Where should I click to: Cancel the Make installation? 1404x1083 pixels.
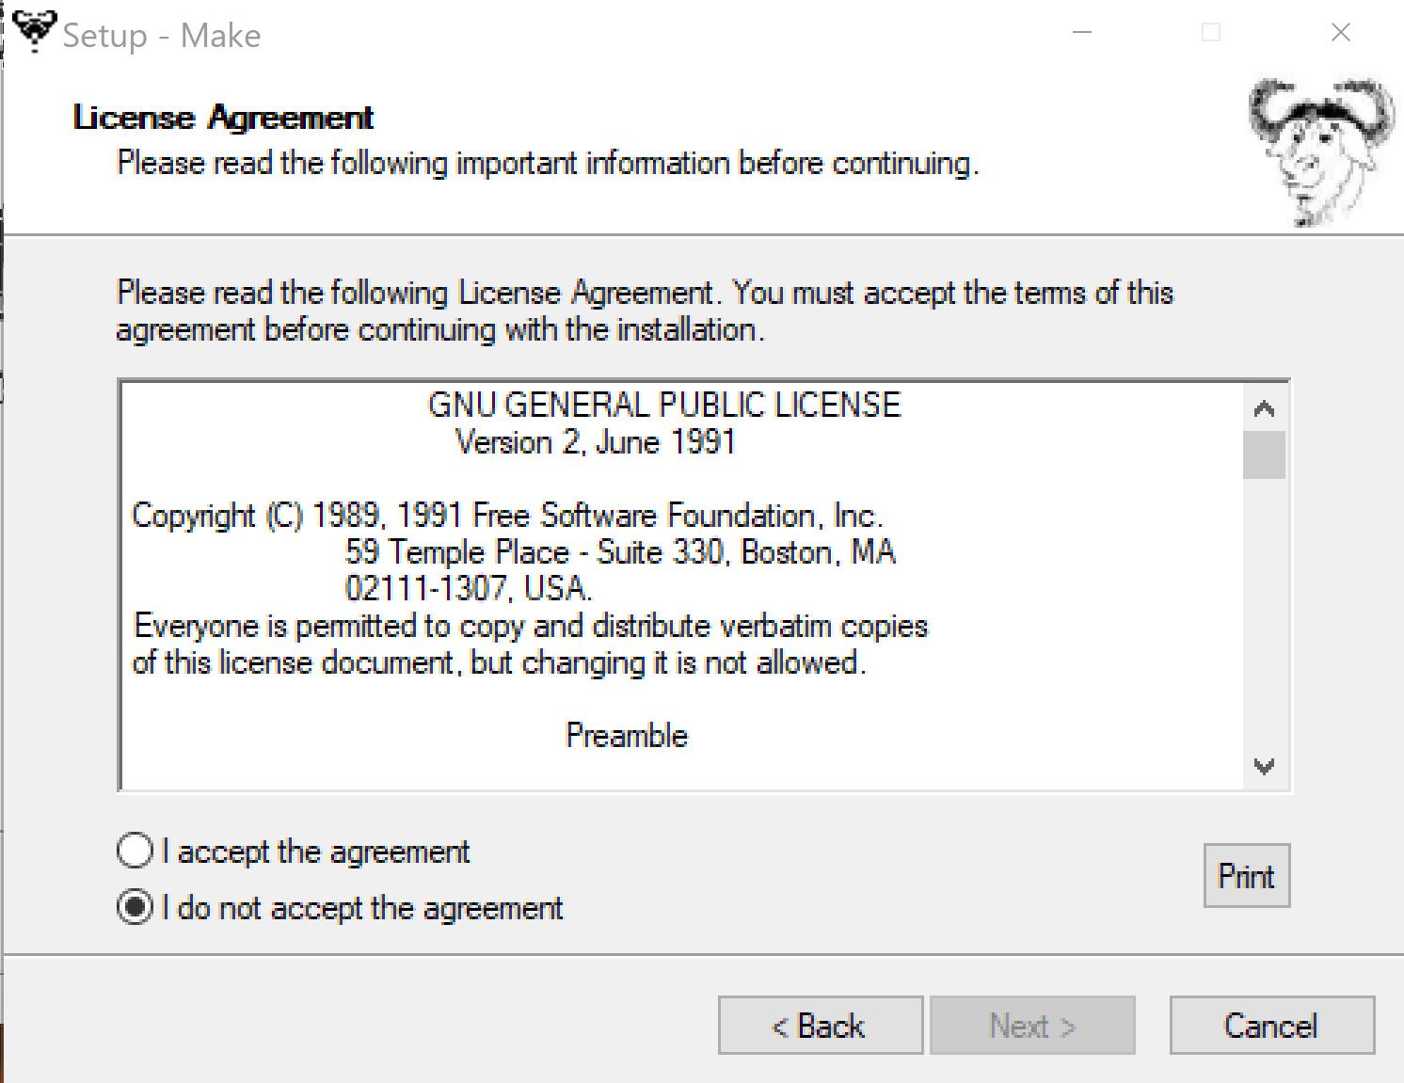pos(1271,1025)
